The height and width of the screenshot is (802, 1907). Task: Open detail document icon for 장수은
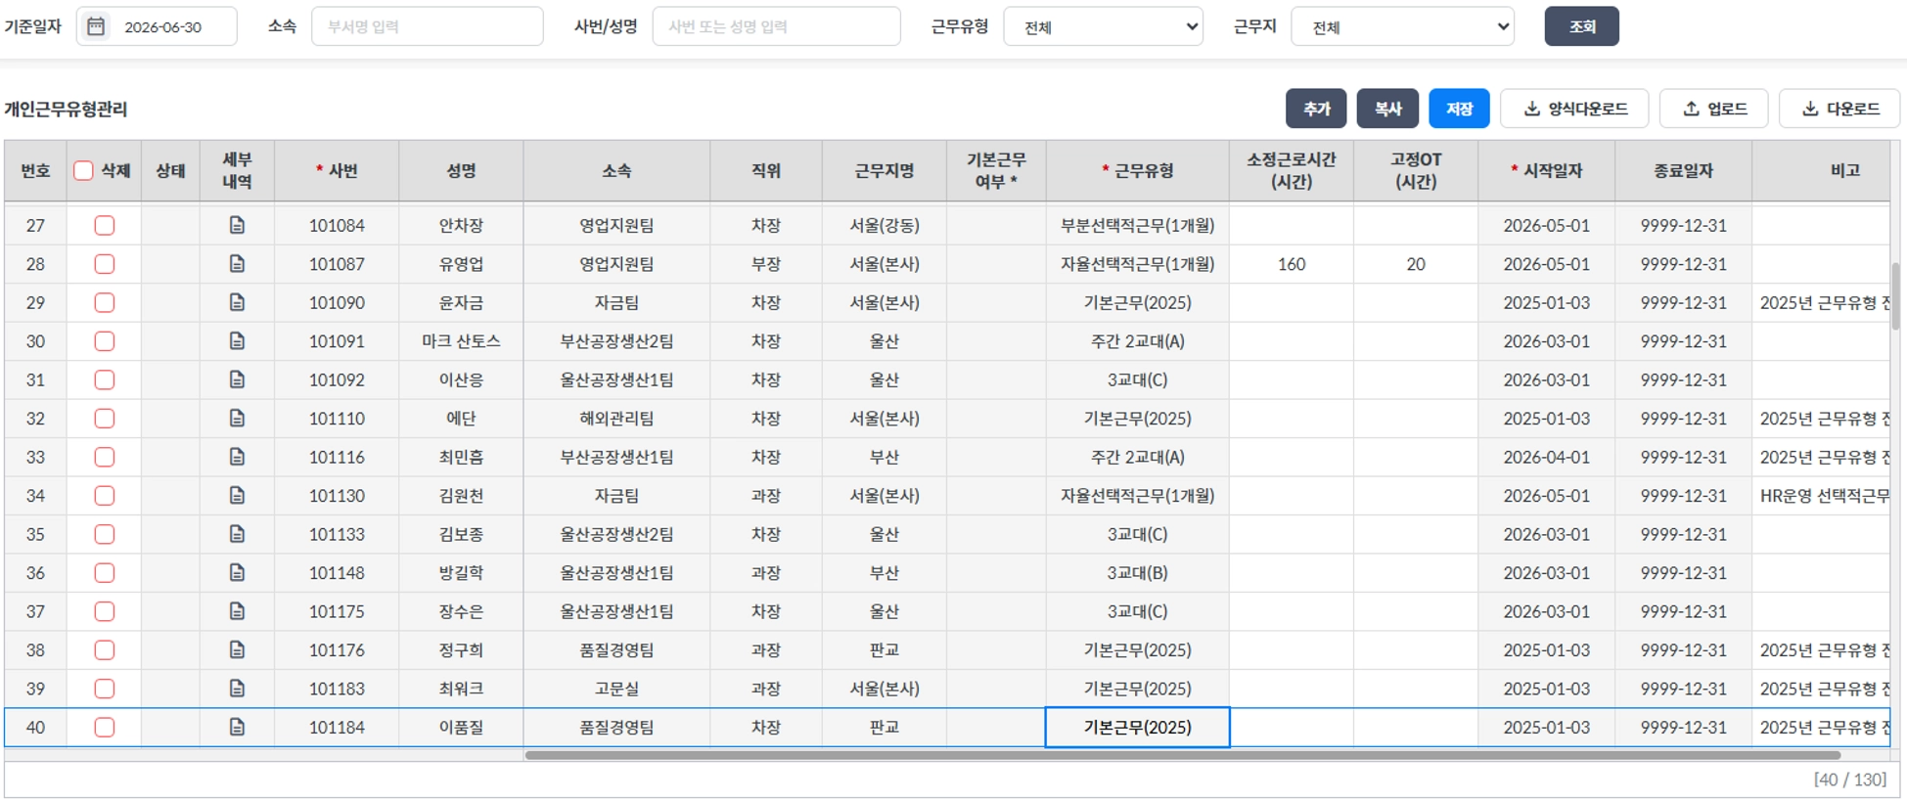pos(237,611)
